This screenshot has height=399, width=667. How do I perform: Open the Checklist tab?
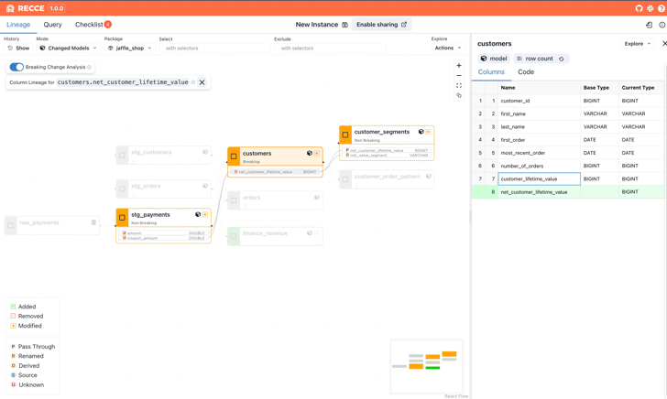[x=93, y=25]
